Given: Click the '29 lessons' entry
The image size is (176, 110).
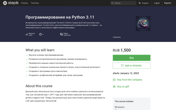Looking at the screenshot, I should point(120,107).
